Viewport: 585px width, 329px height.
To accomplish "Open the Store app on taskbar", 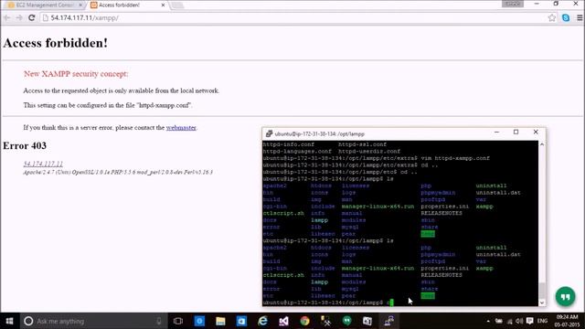I will coord(241,321).
